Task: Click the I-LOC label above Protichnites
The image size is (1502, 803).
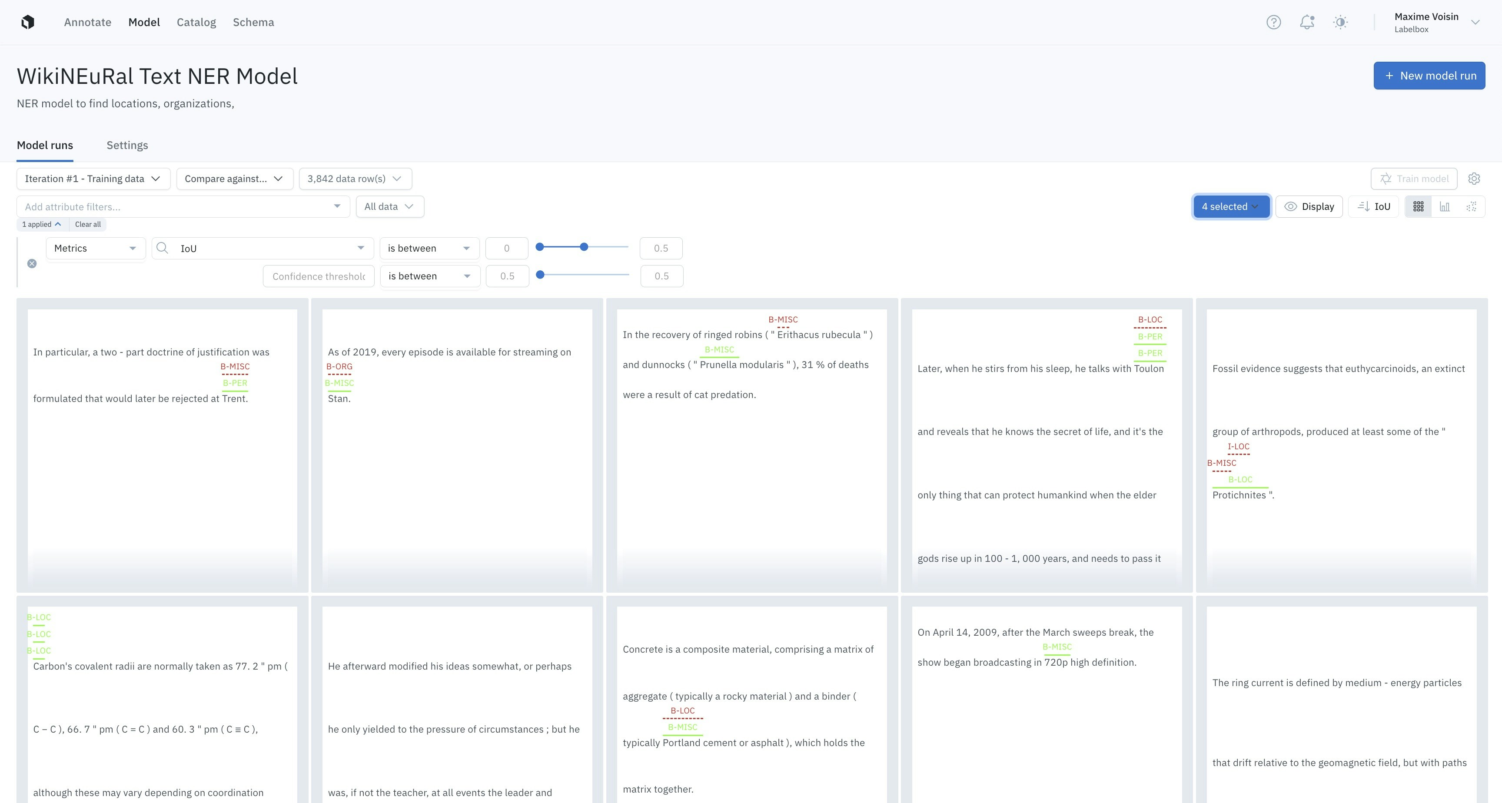Action: coord(1239,447)
